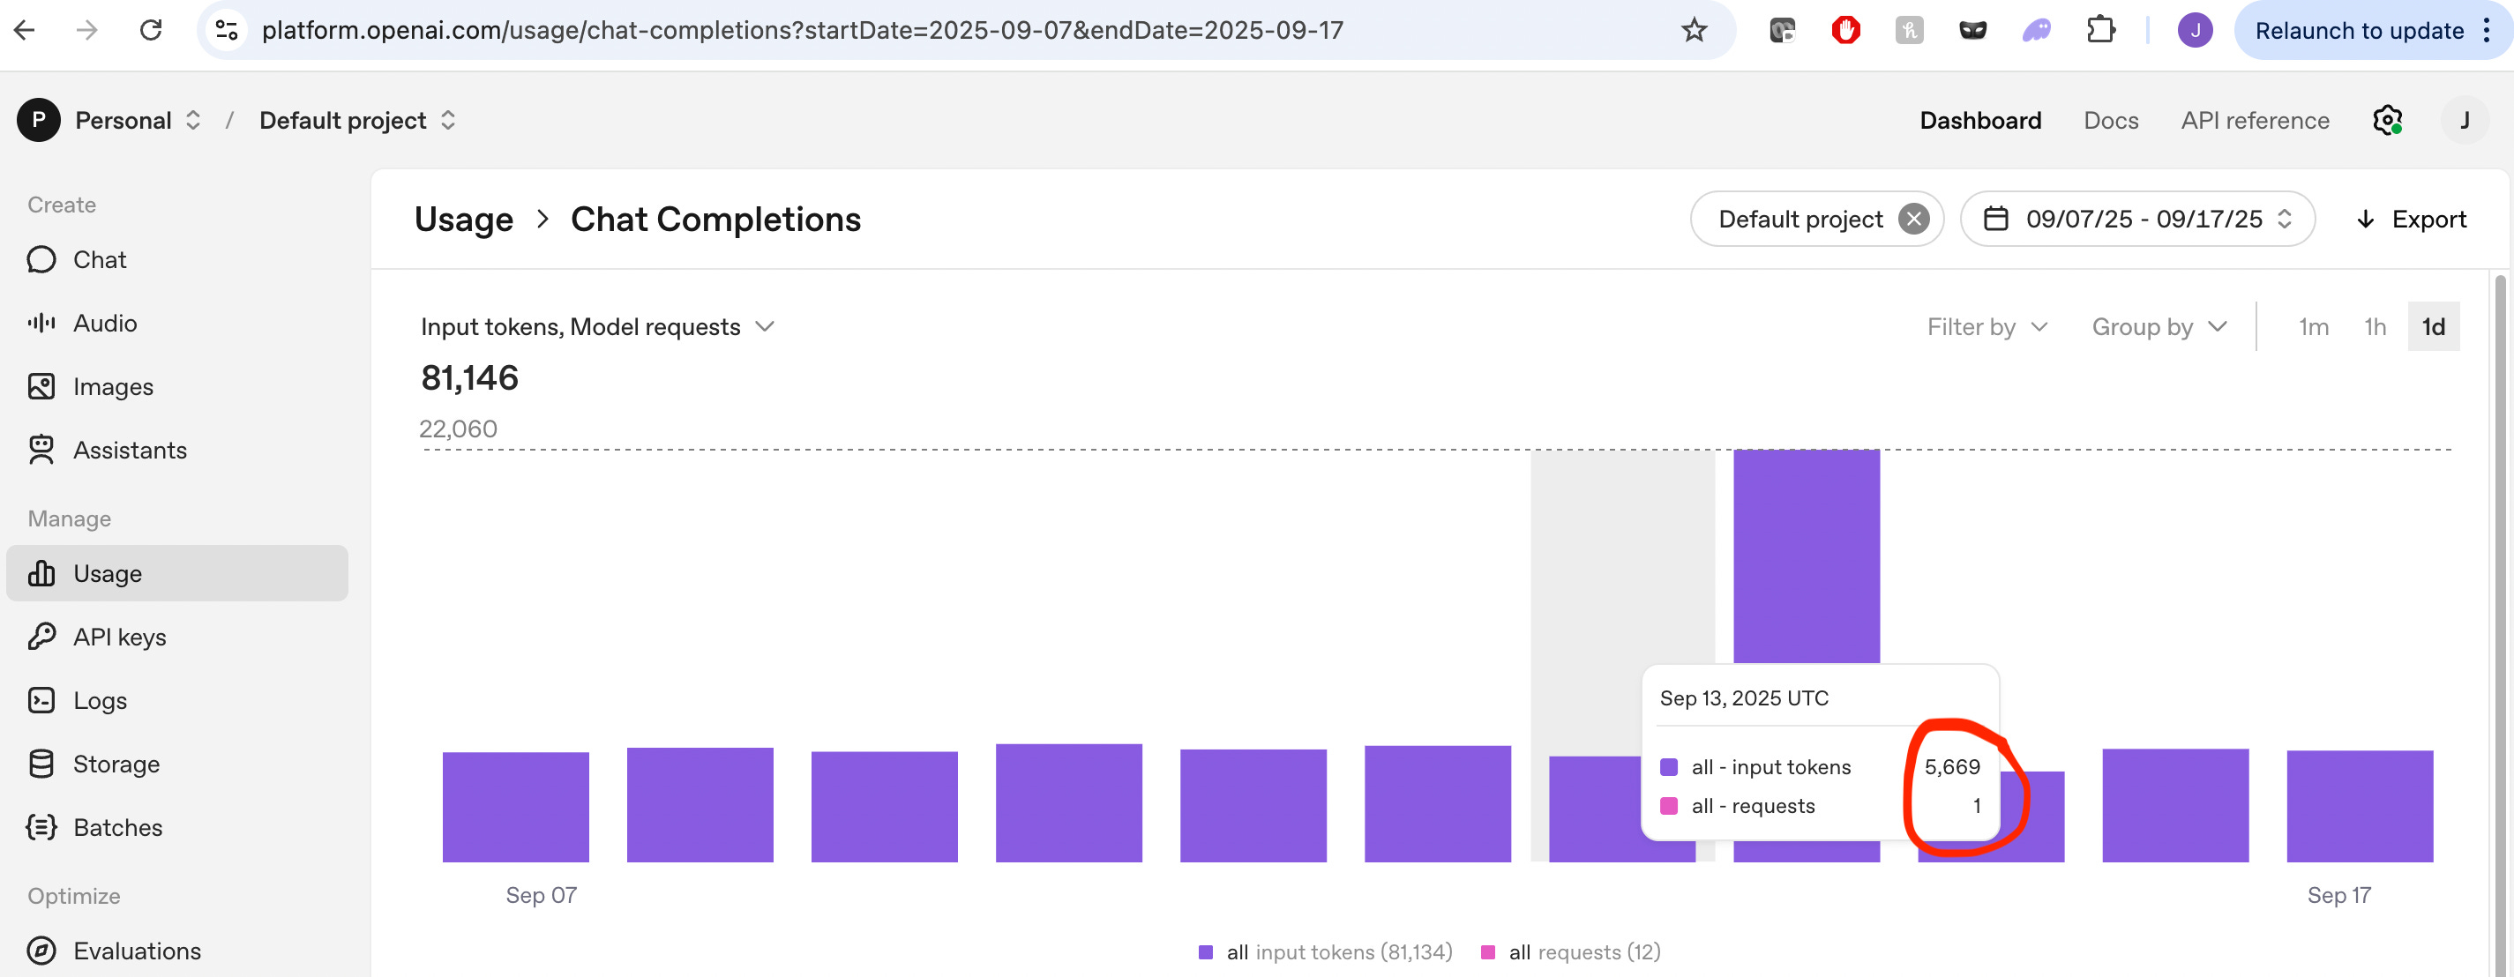Open settings gear icon in header
This screenshot has width=2514, height=977.
coord(2386,120)
